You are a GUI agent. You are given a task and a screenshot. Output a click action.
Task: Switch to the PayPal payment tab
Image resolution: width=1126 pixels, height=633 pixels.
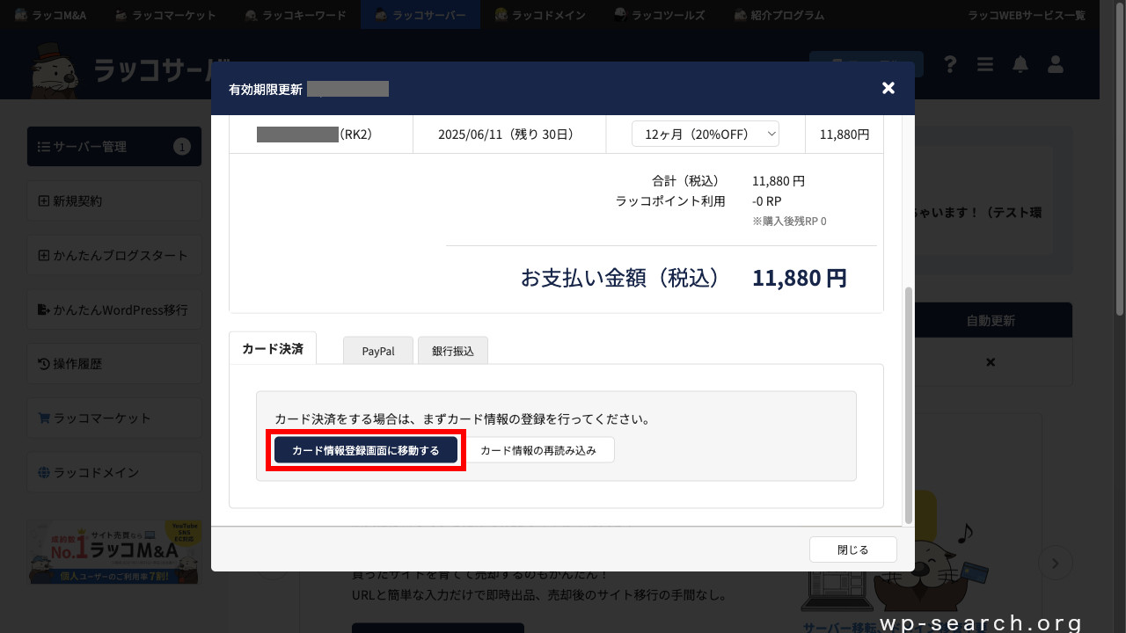378,351
